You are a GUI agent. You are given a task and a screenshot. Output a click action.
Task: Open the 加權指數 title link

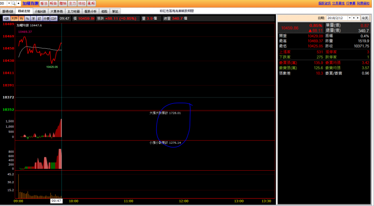(30, 3)
